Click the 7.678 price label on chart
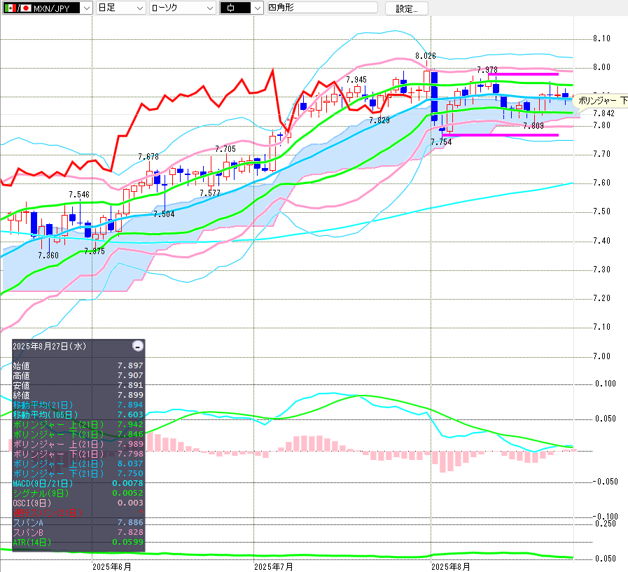Image resolution: width=628 pixels, height=572 pixels. [148, 157]
